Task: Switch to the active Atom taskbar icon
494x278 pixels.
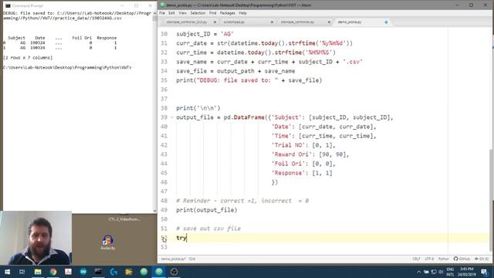Action: click(x=159, y=272)
